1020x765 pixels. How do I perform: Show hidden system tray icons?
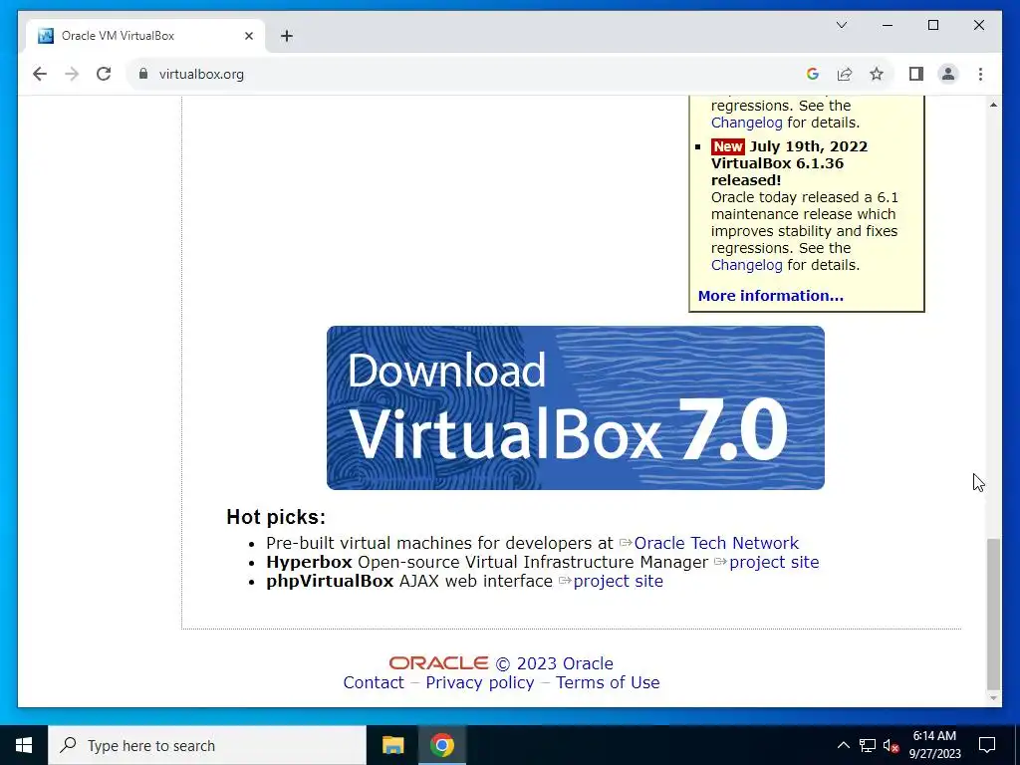843,745
